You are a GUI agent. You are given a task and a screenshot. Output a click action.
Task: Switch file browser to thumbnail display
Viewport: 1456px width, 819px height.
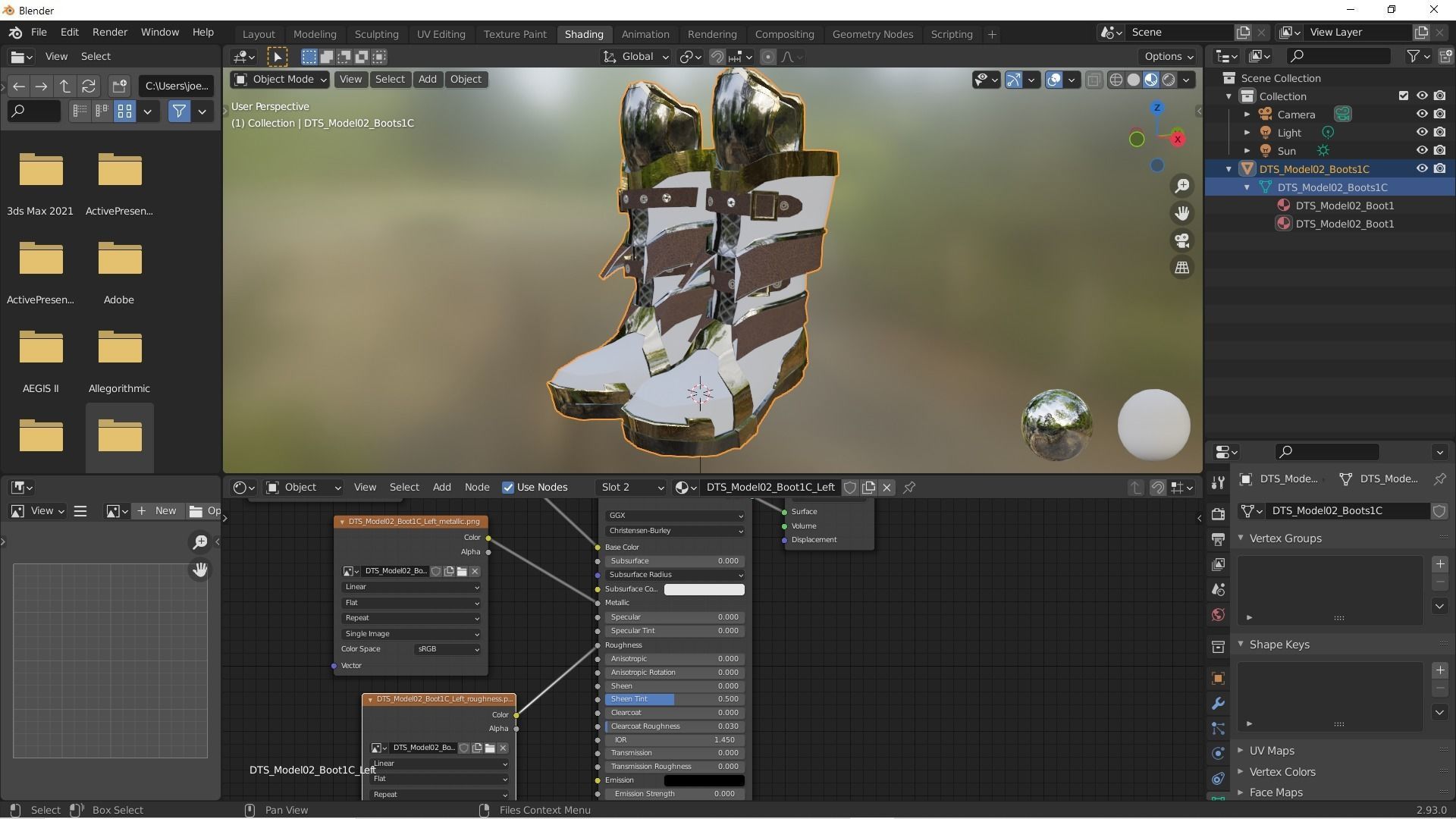pyautogui.click(x=124, y=111)
